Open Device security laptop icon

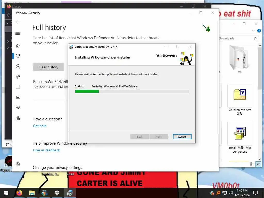click(x=18, y=97)
